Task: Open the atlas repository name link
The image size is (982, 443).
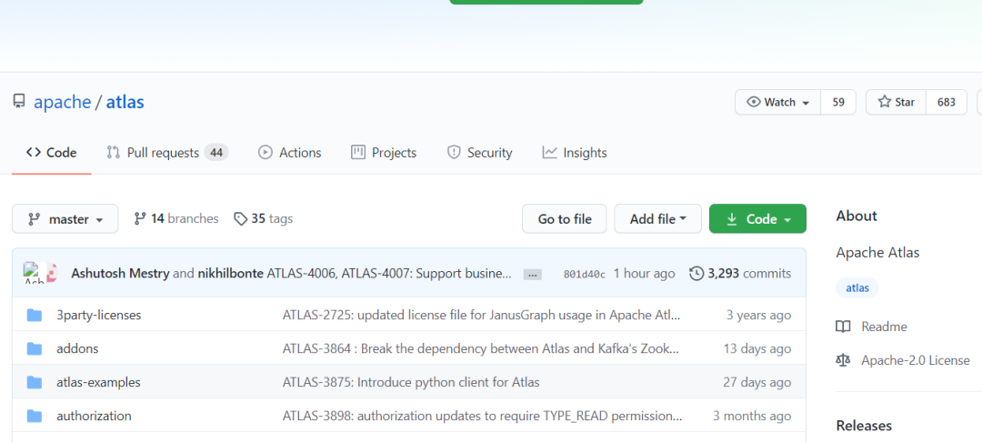Action: coord(125,102)
